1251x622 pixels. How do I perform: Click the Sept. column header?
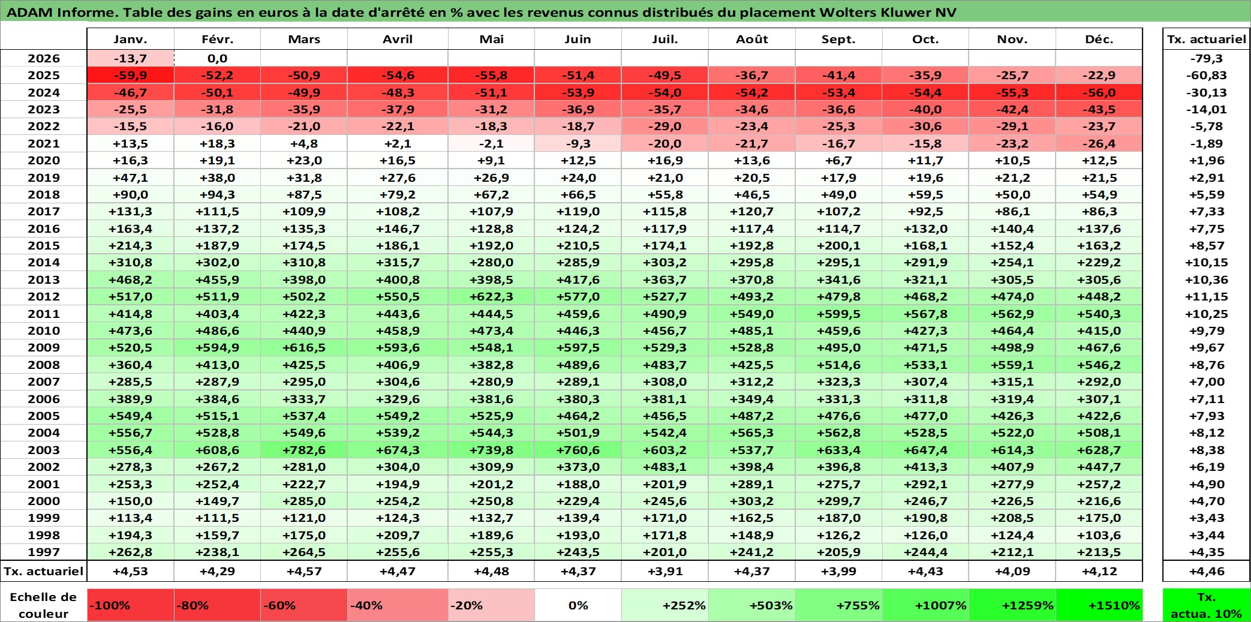pos(838,39)
